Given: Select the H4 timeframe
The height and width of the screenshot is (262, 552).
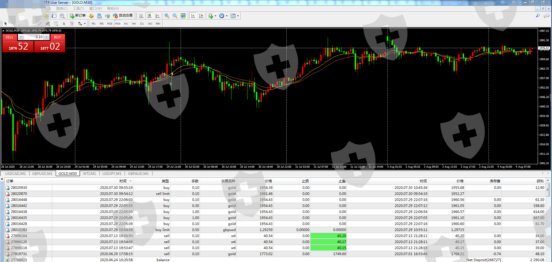Looking at the screenshot, I should 134,24.
